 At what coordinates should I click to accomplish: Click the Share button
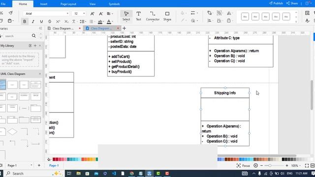[x=292, y=3]
